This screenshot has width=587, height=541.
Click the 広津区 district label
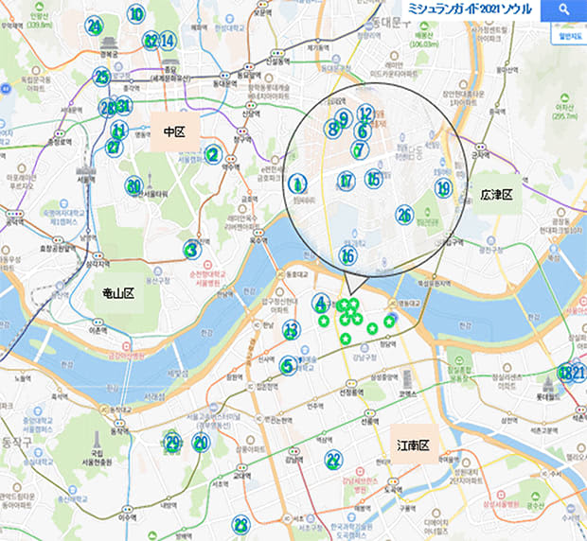pyautogui.click(x=495, y=194)
